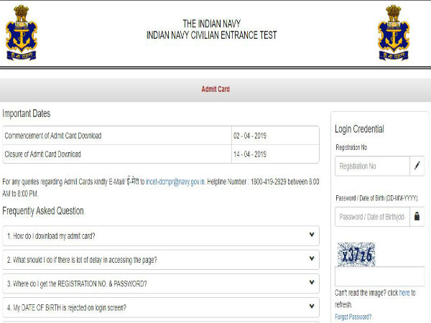
Task: Click 'Closure of Admit Card Download' row label
Action: click(x=42, y=154)
